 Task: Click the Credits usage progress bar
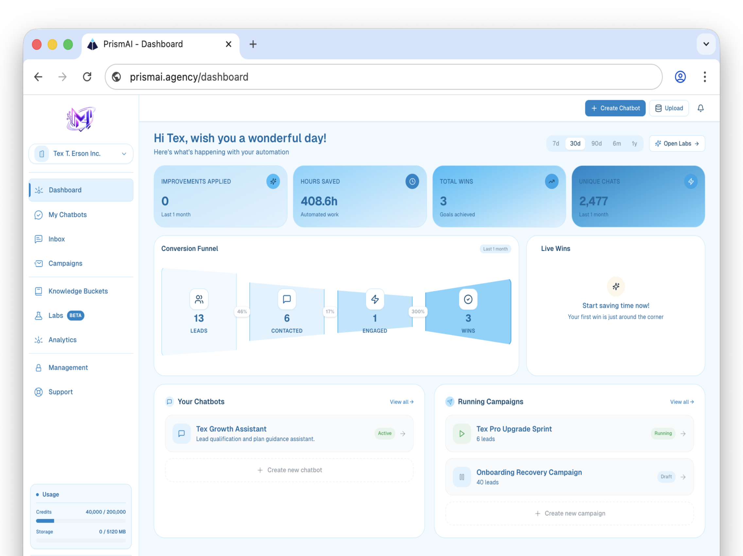coord(81,521)
